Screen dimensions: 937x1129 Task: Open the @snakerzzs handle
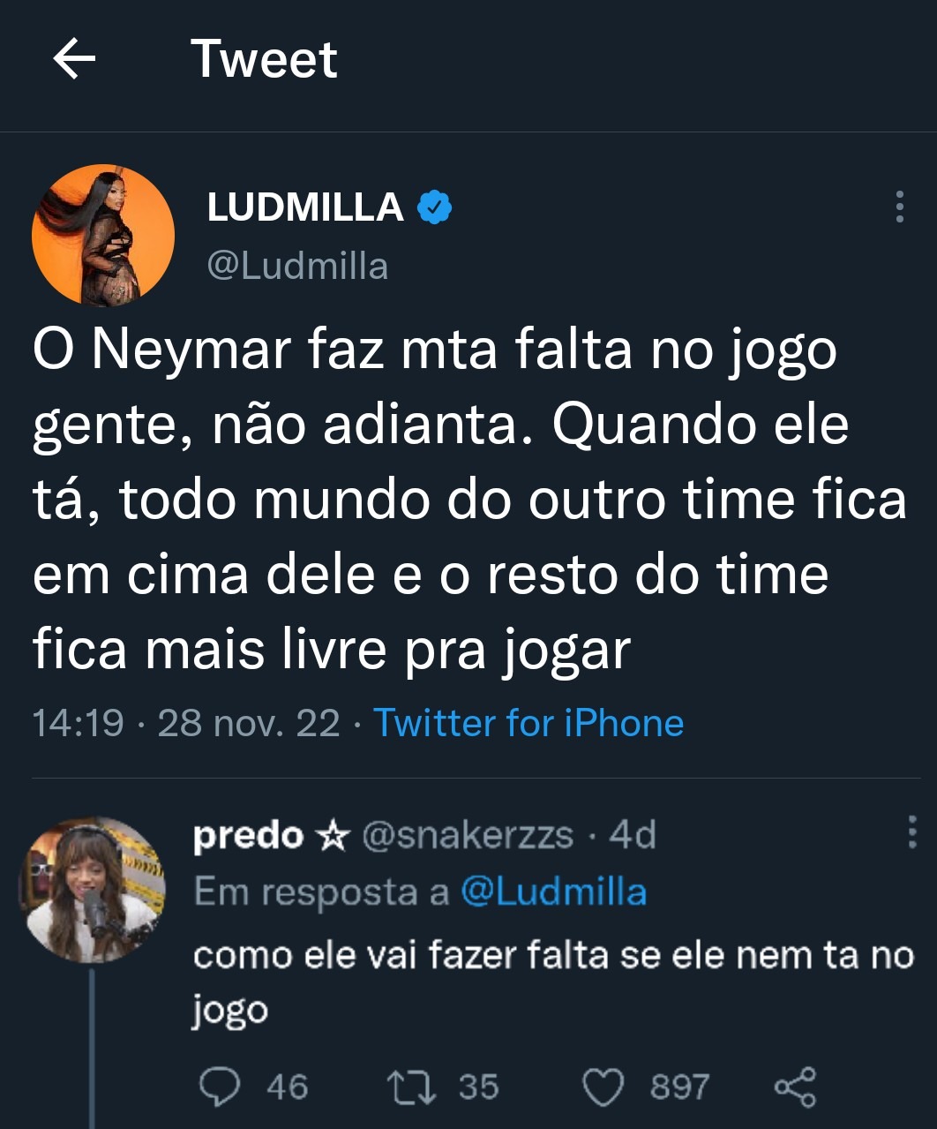click(468, 835)
